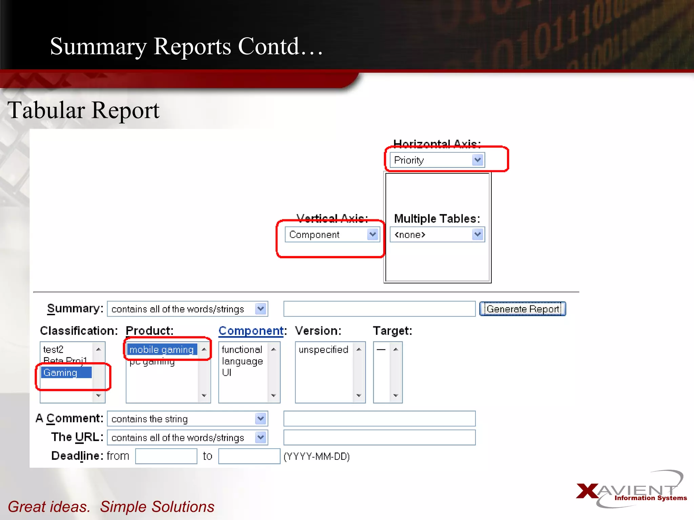Click the Component hyperlink label
Viewport: 694px width, 520px height.
tap(251, 331)
